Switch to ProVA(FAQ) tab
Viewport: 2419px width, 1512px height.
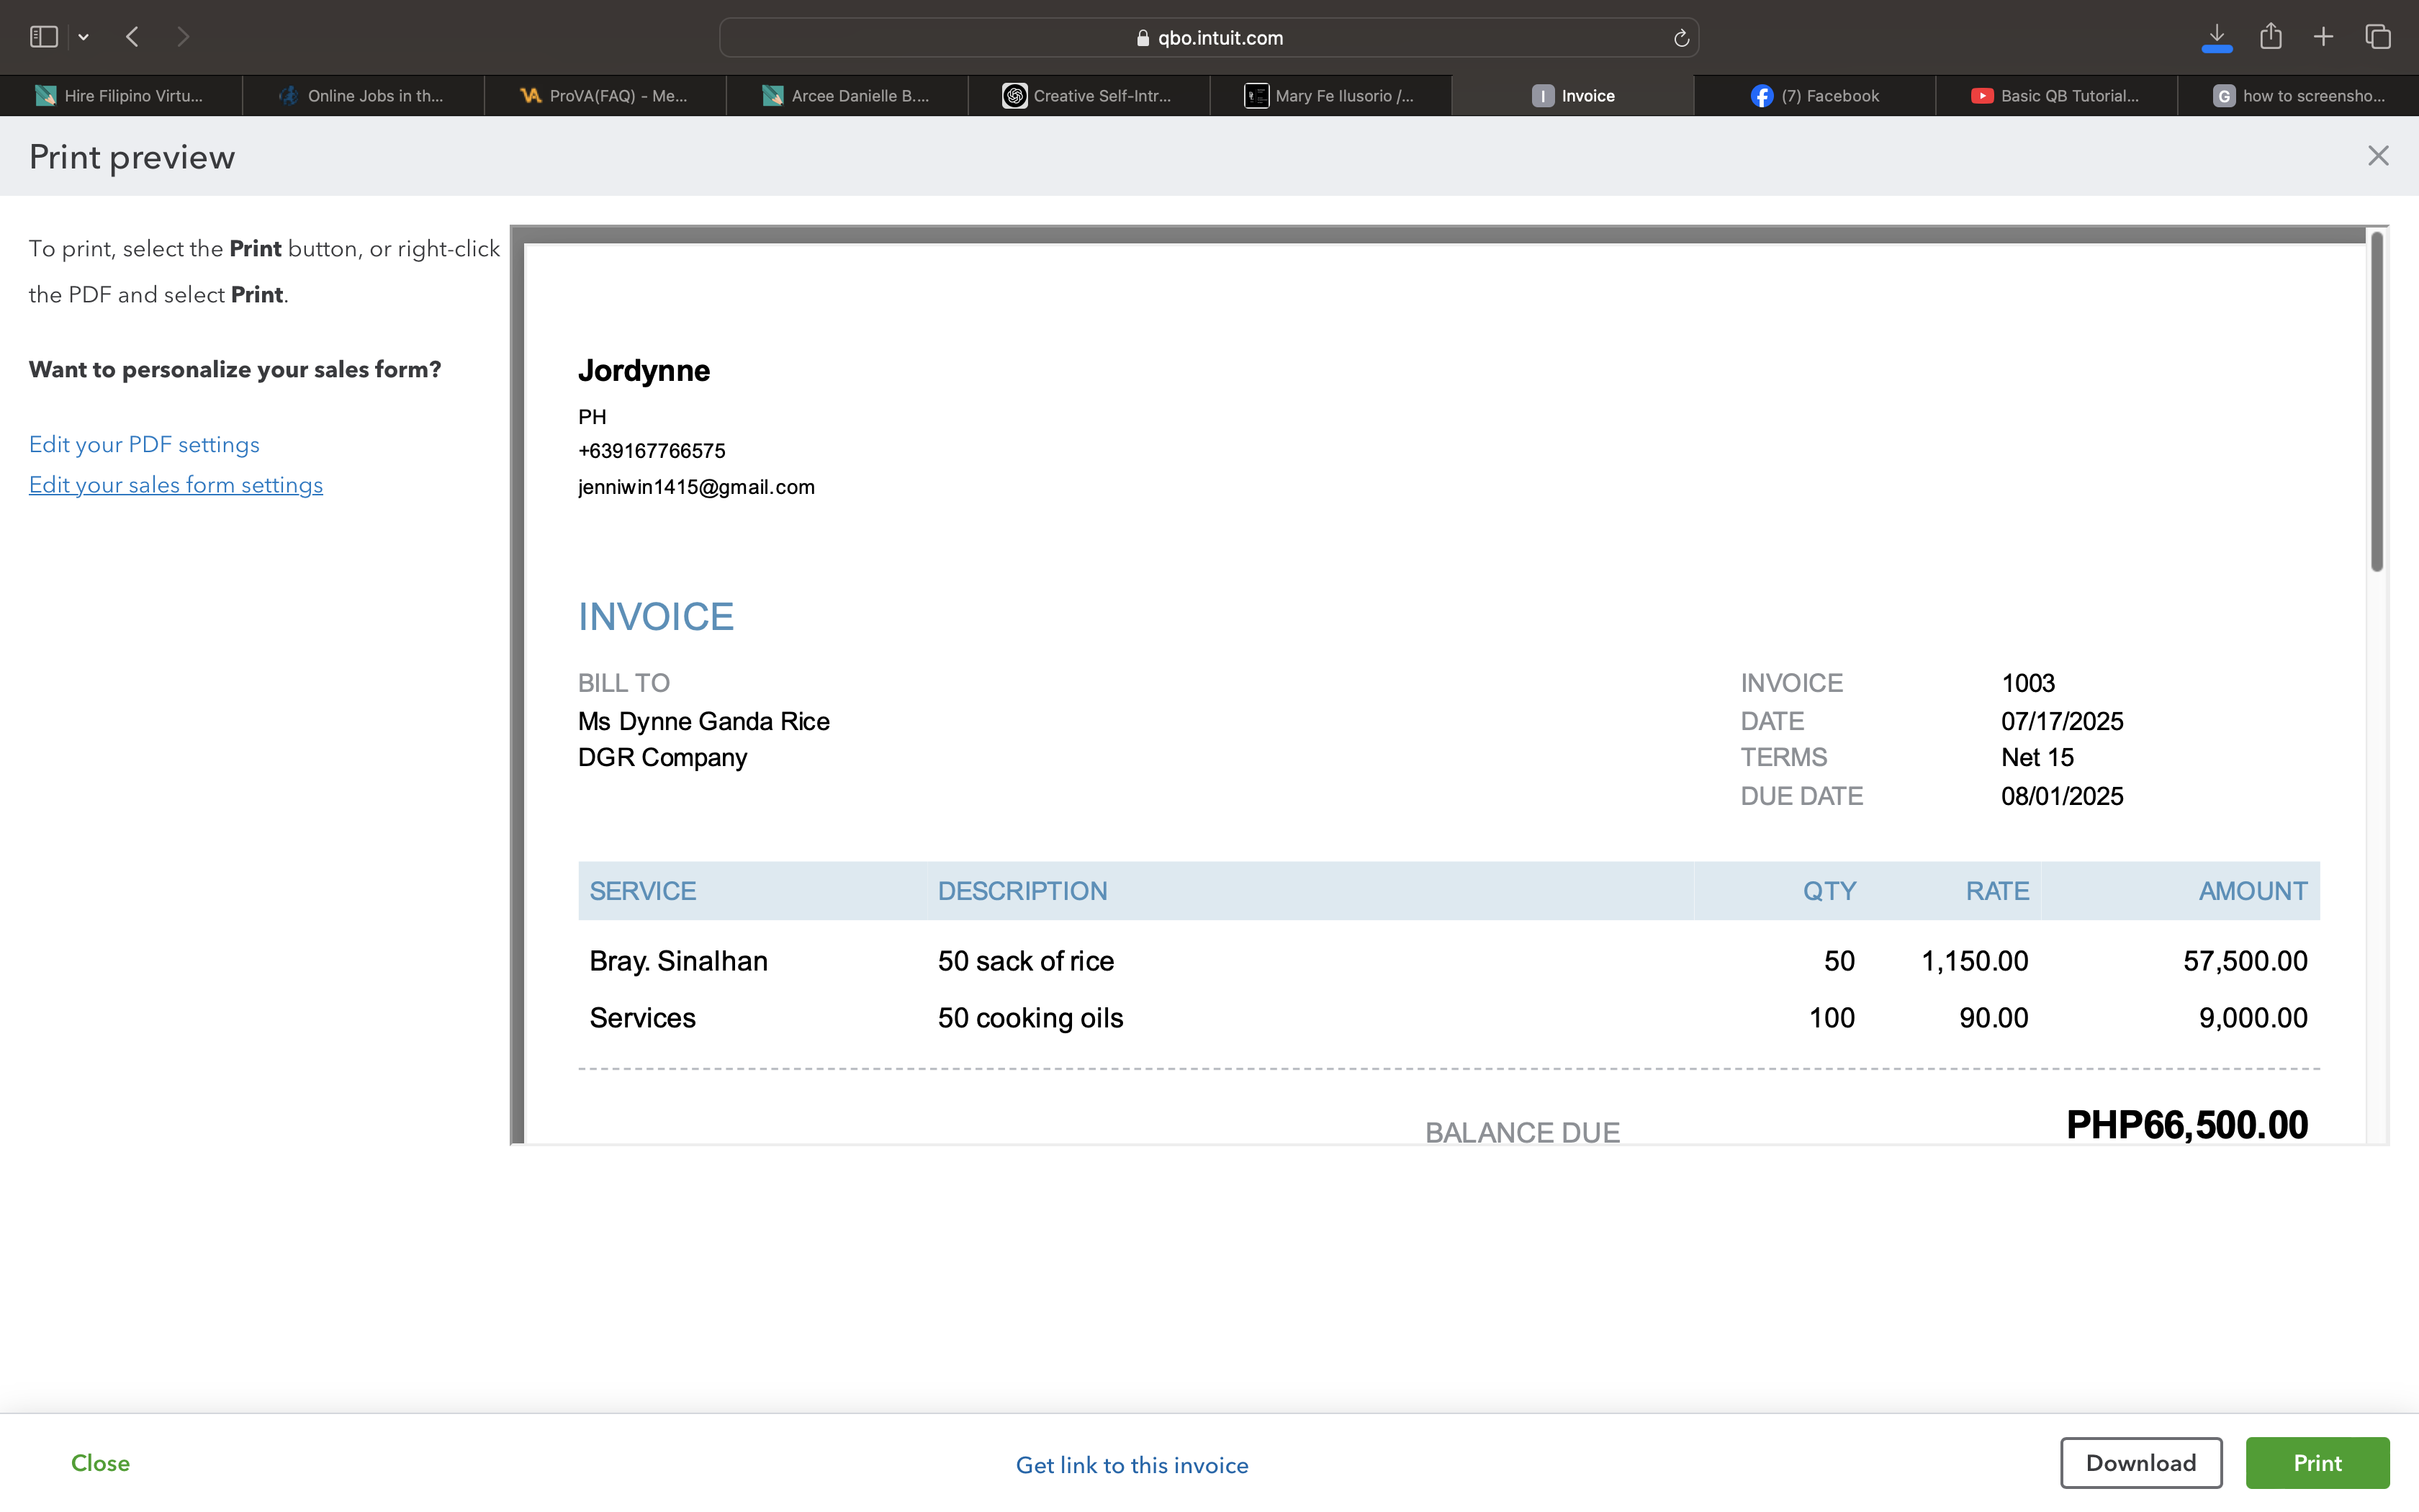605,96
